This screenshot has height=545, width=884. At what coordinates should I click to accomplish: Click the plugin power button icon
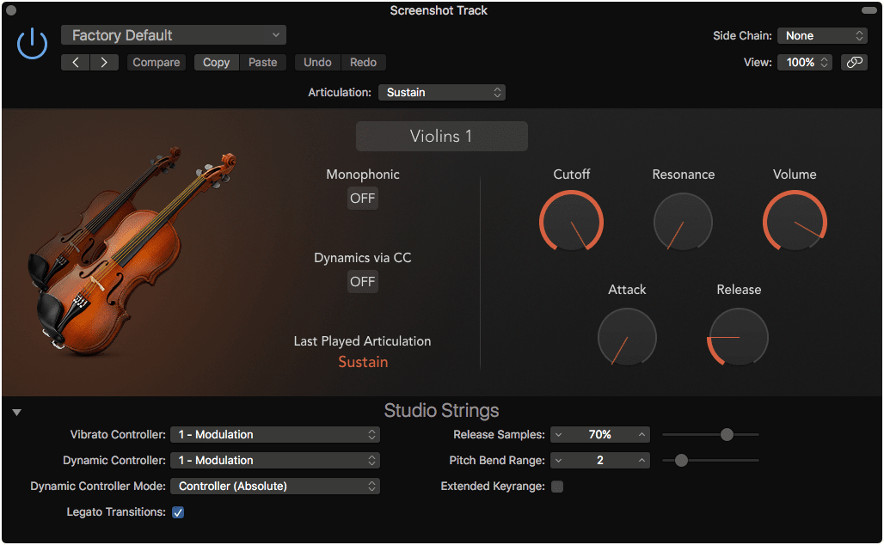31,42
